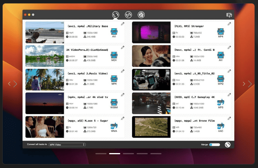258x168 pixels.
Task: Click the title '(XVID, mp3) C..7 Gameplay 4K'
Action: click(194, 97)
